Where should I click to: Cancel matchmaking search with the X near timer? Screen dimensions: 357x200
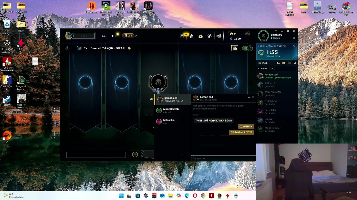tap(294, 46)
